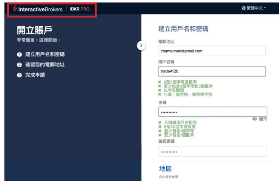Click the step 1 number circle icon
The height and width of the screenshot is (181, 279).
(x=19, y=54)
